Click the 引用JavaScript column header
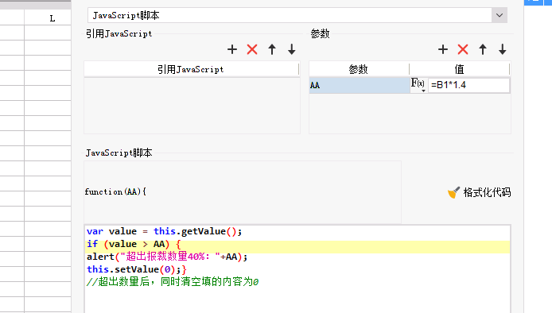Image resolution: width=552 pixels, height=313 pixels. [191, 69]
